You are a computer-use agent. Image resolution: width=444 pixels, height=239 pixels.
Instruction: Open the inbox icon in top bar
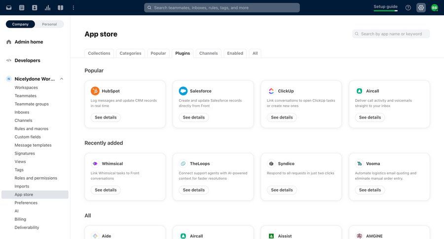coord(9,8)
